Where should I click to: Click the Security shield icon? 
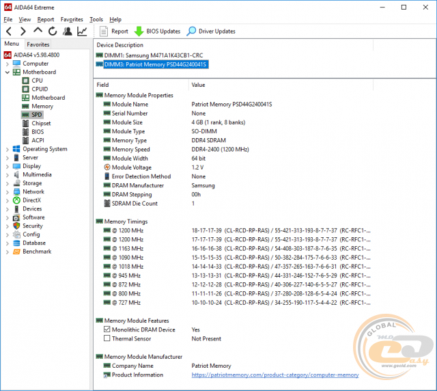(16, 226)
